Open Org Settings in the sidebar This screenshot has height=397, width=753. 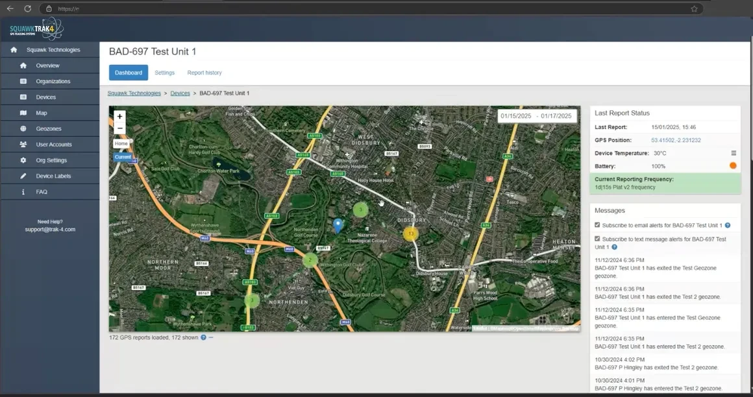click(x=50, y=160)
